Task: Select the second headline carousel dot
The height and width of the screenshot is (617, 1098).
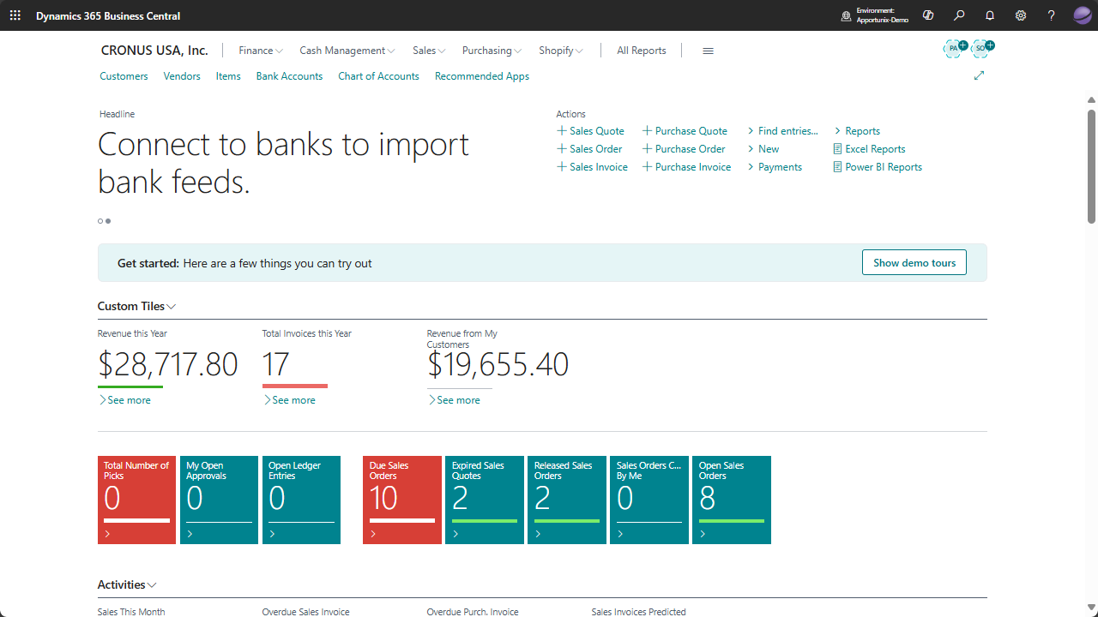Action: [x=108, y=221]
